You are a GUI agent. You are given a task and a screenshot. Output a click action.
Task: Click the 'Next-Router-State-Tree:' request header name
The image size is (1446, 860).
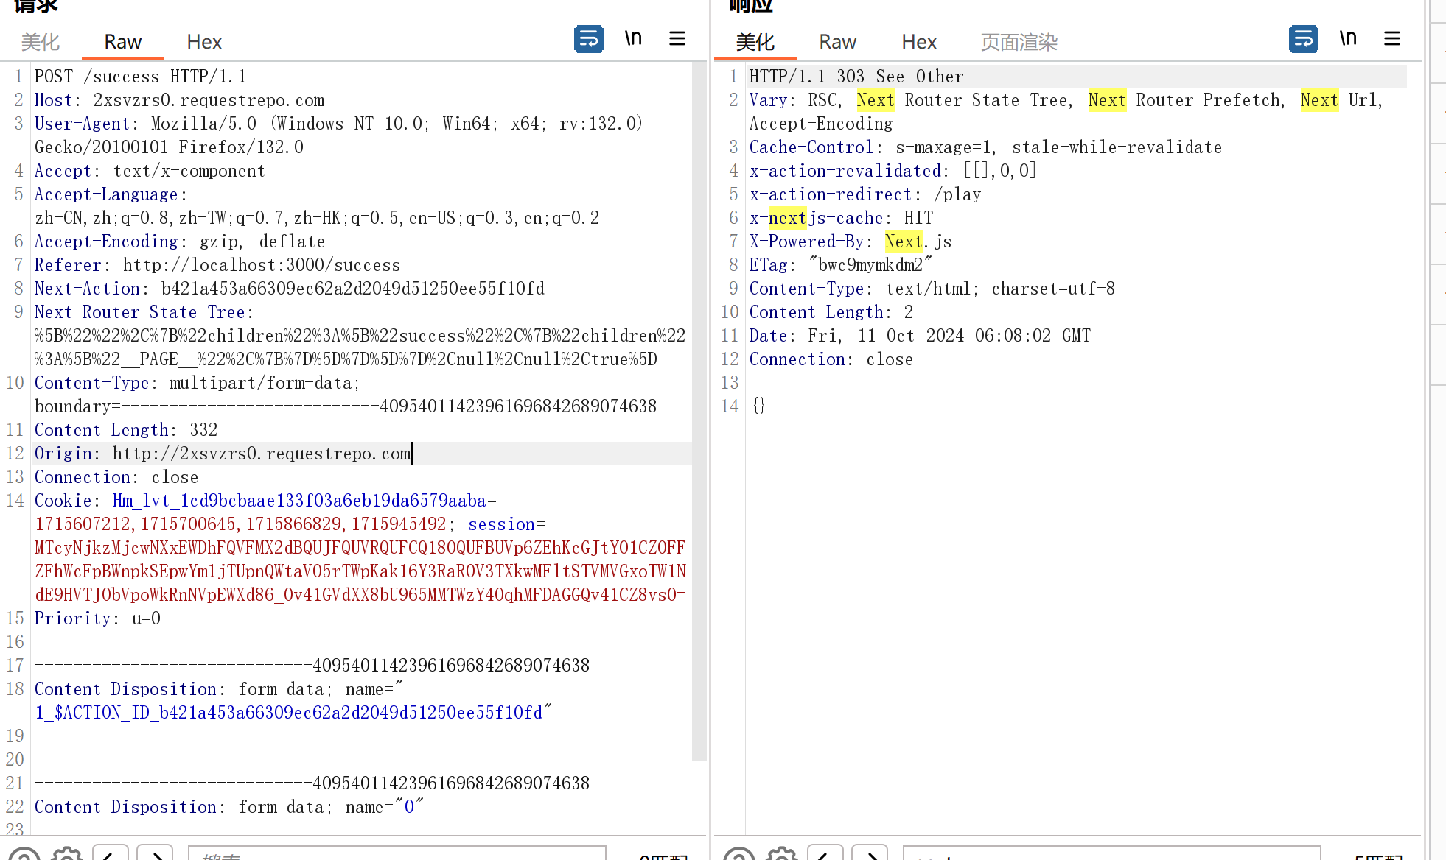pyautogui.click(x=144, y=312)
